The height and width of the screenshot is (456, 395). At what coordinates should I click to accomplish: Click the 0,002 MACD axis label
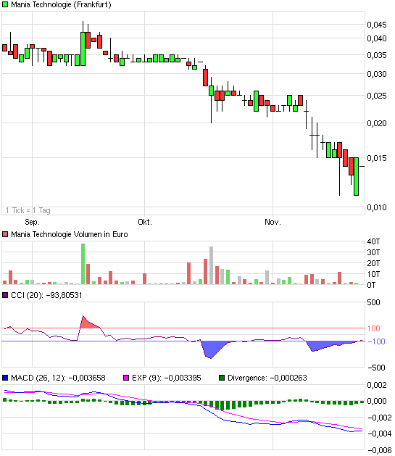tap(377, 385)
